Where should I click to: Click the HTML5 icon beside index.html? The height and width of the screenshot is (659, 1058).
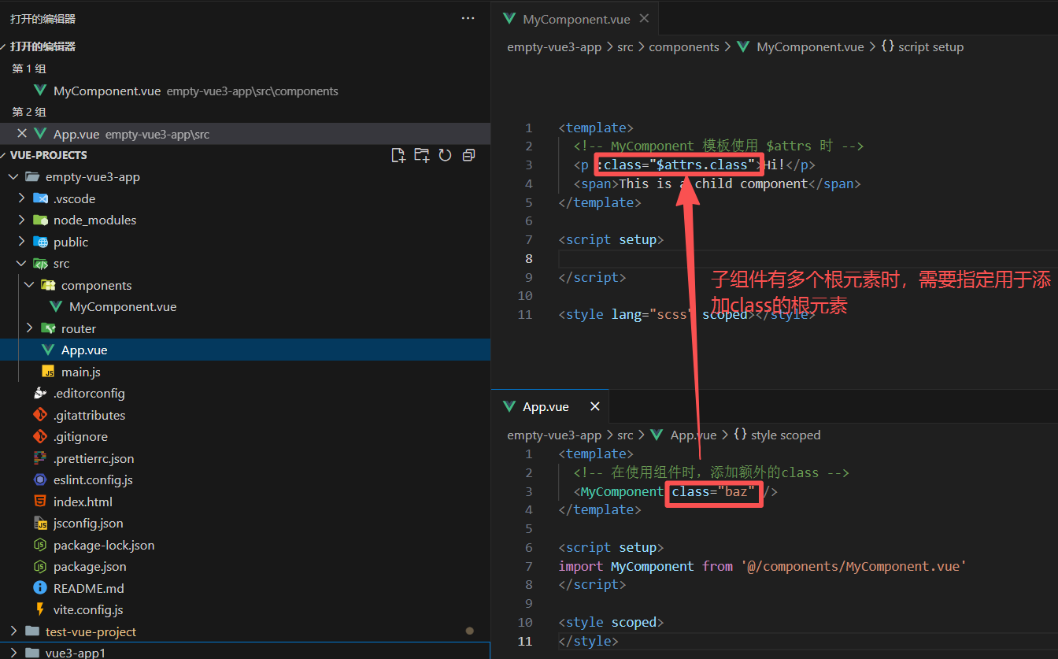point(40,502)
